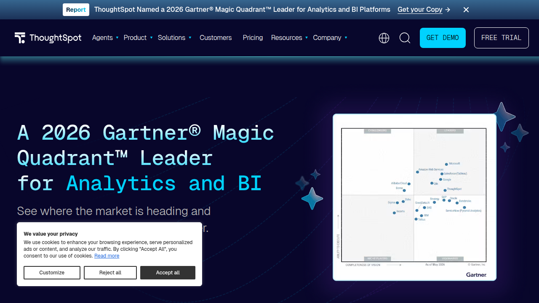Expand the Solutions menu arrow
This screenshot has height=303, width=539.
pos(190,37)
